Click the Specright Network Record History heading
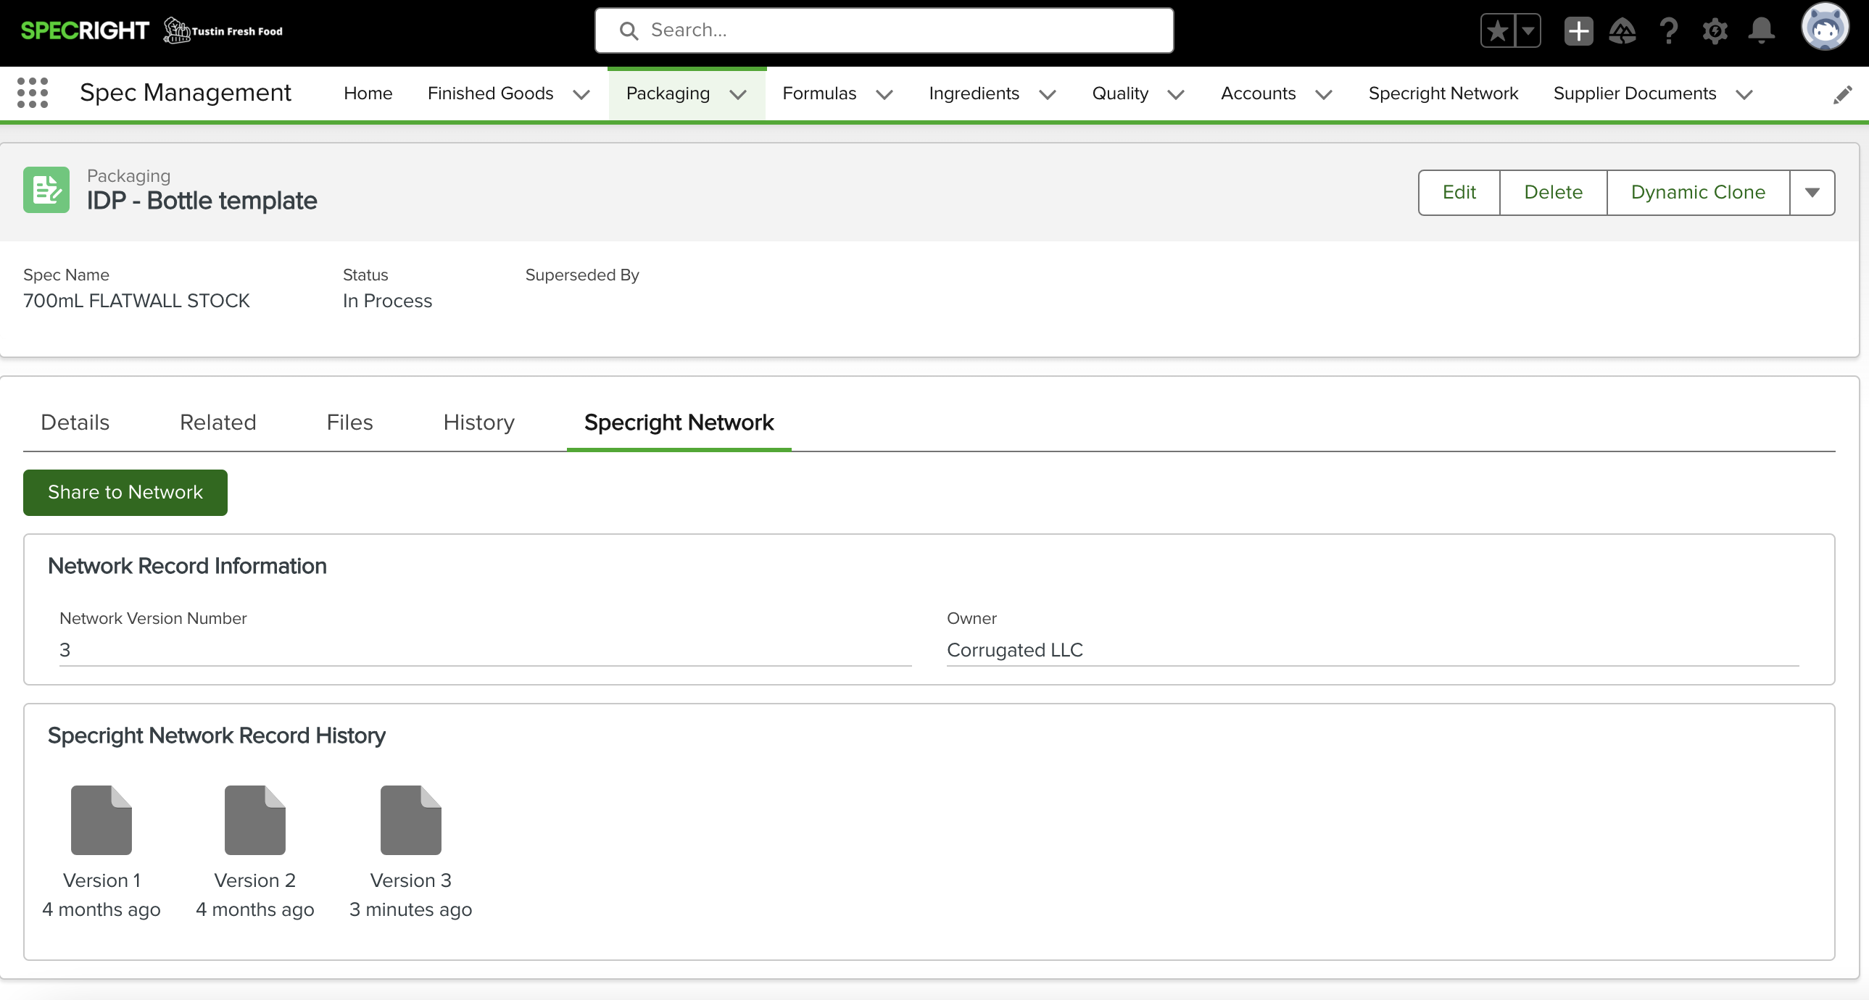Image resolution: width=1869 pixels, height=1000 pixels. tap(216, 736)
